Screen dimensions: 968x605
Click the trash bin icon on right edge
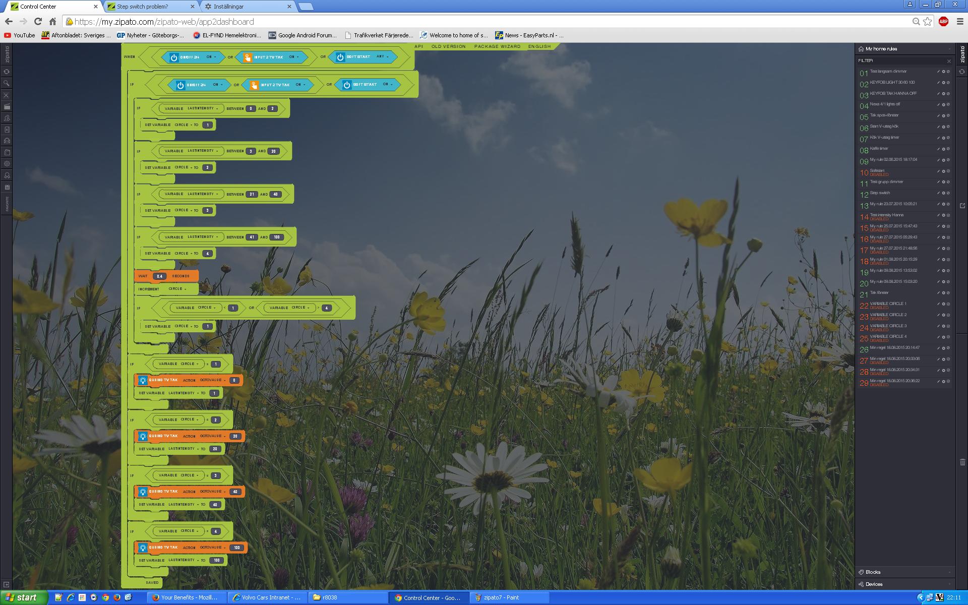click(x=962, y=462)
